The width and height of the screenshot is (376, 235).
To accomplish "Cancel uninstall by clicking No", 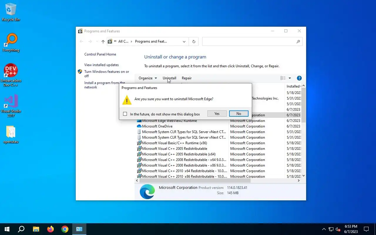I will coord(239,114).
